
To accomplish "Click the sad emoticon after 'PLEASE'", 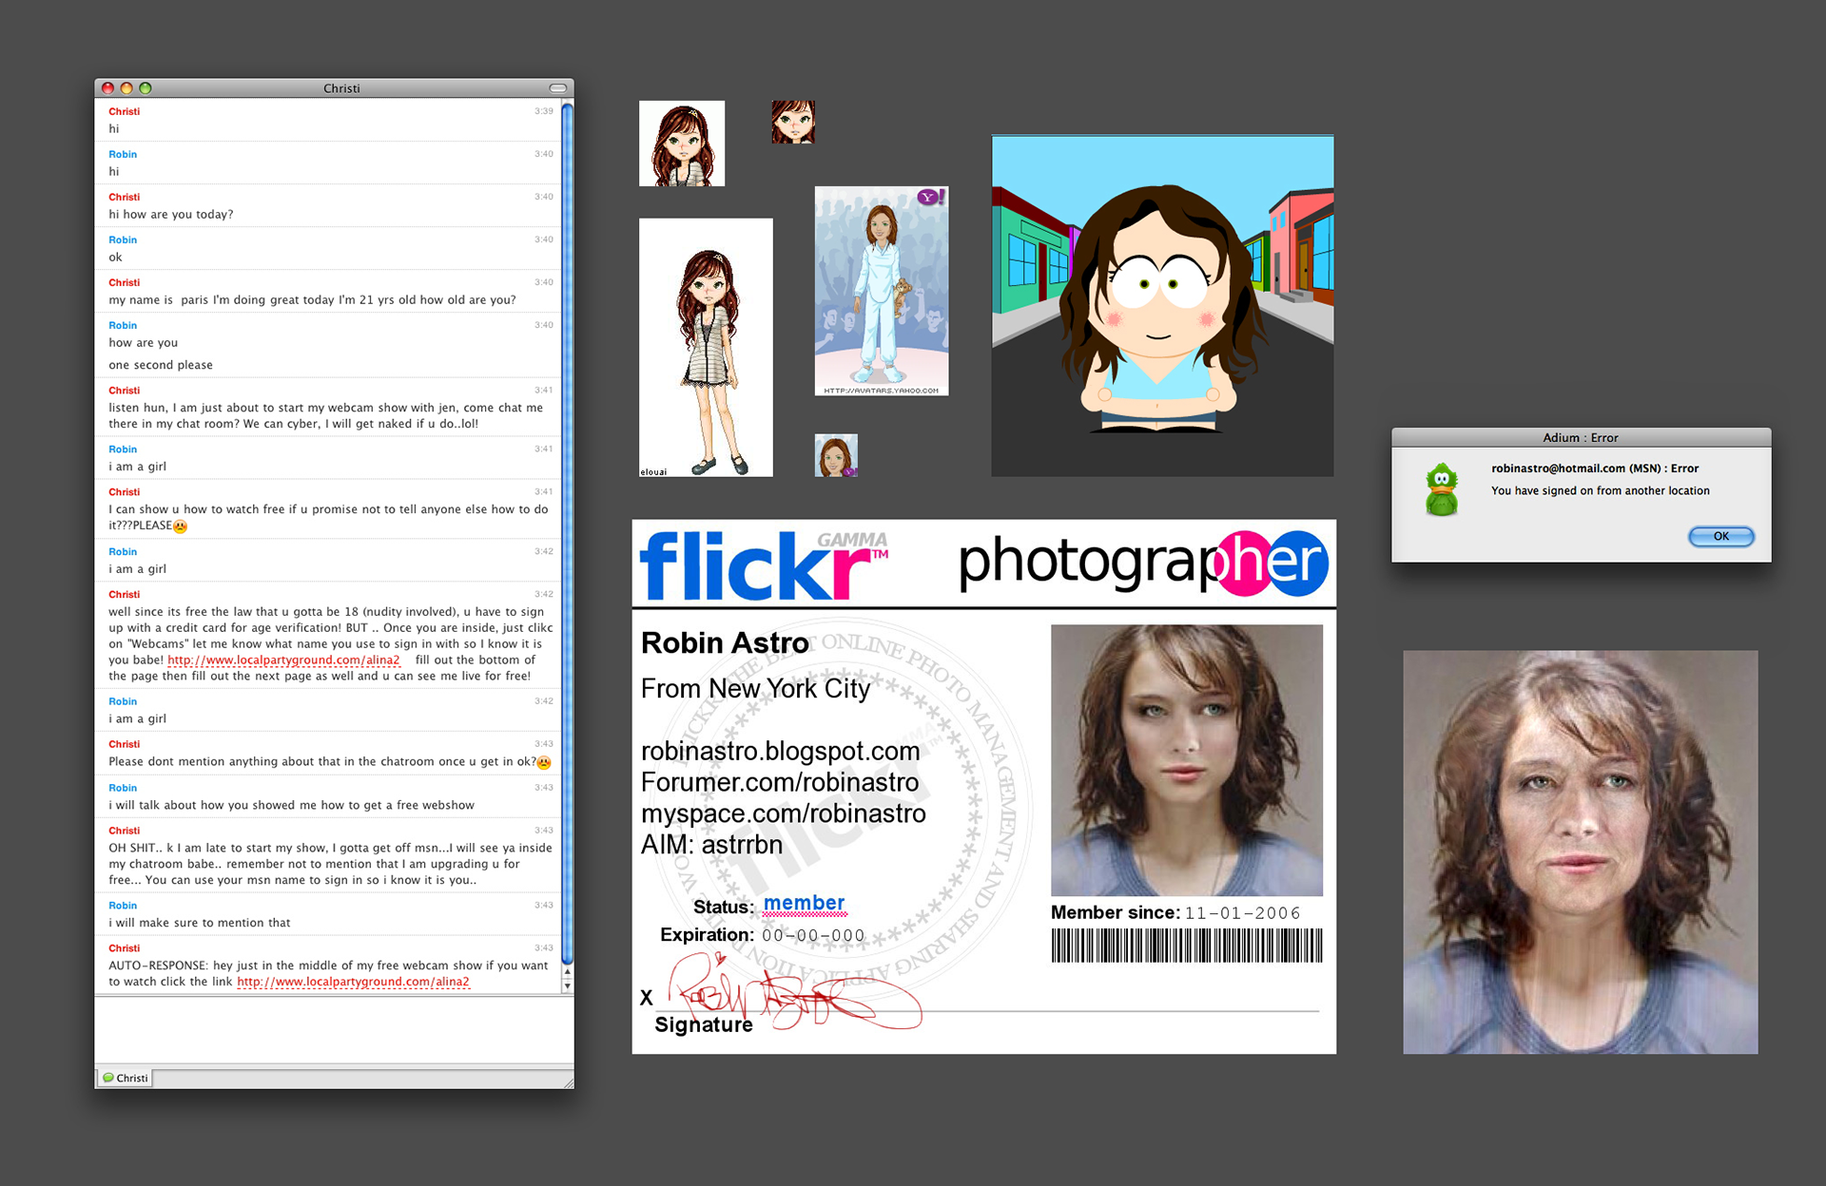I will point(180,526).
